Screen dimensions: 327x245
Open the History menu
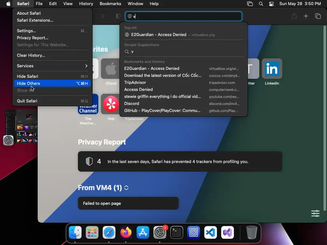coord(86,4)
